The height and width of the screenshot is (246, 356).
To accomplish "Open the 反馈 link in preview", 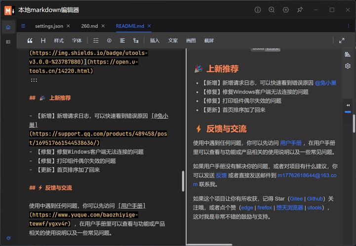I will 221,175.
